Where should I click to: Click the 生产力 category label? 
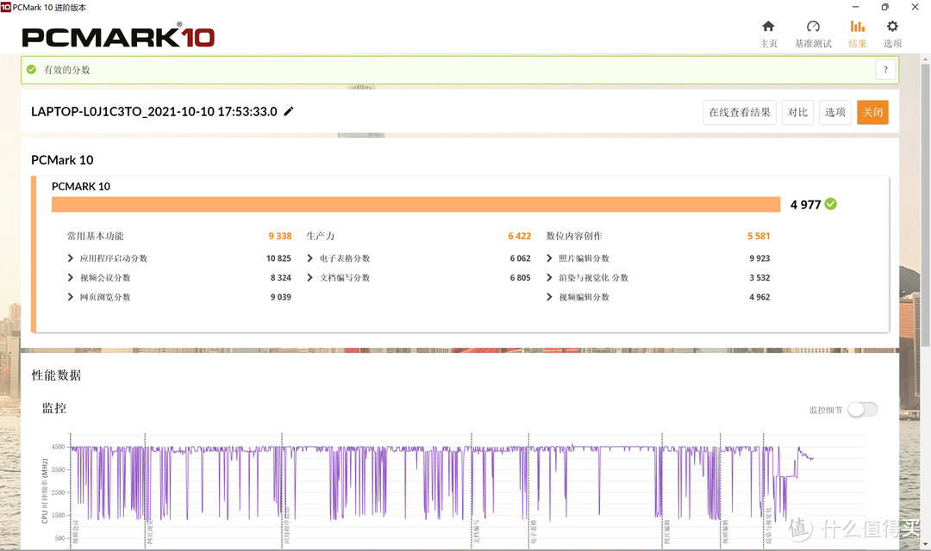click(321, 236)
